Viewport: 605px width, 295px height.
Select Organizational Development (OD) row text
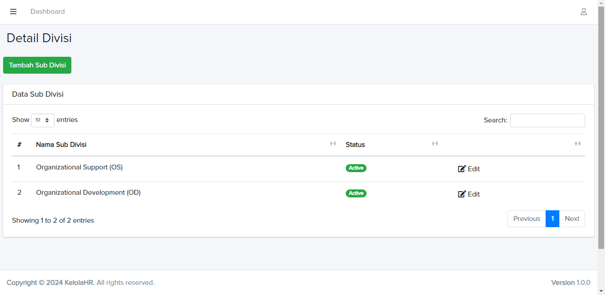pos(88,193)
